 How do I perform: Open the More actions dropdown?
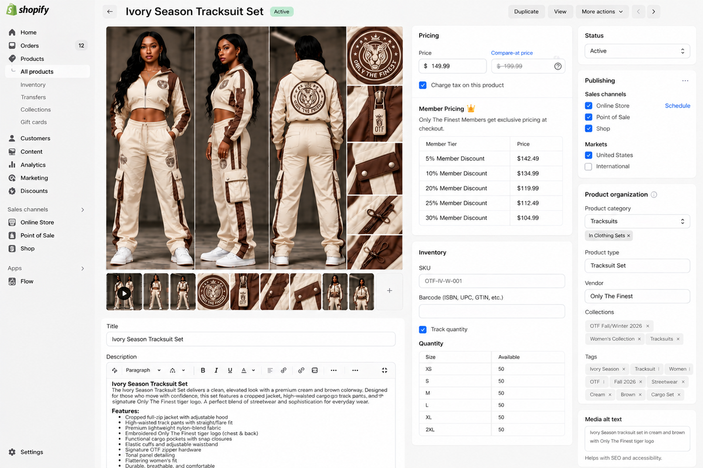coord(602,12)
